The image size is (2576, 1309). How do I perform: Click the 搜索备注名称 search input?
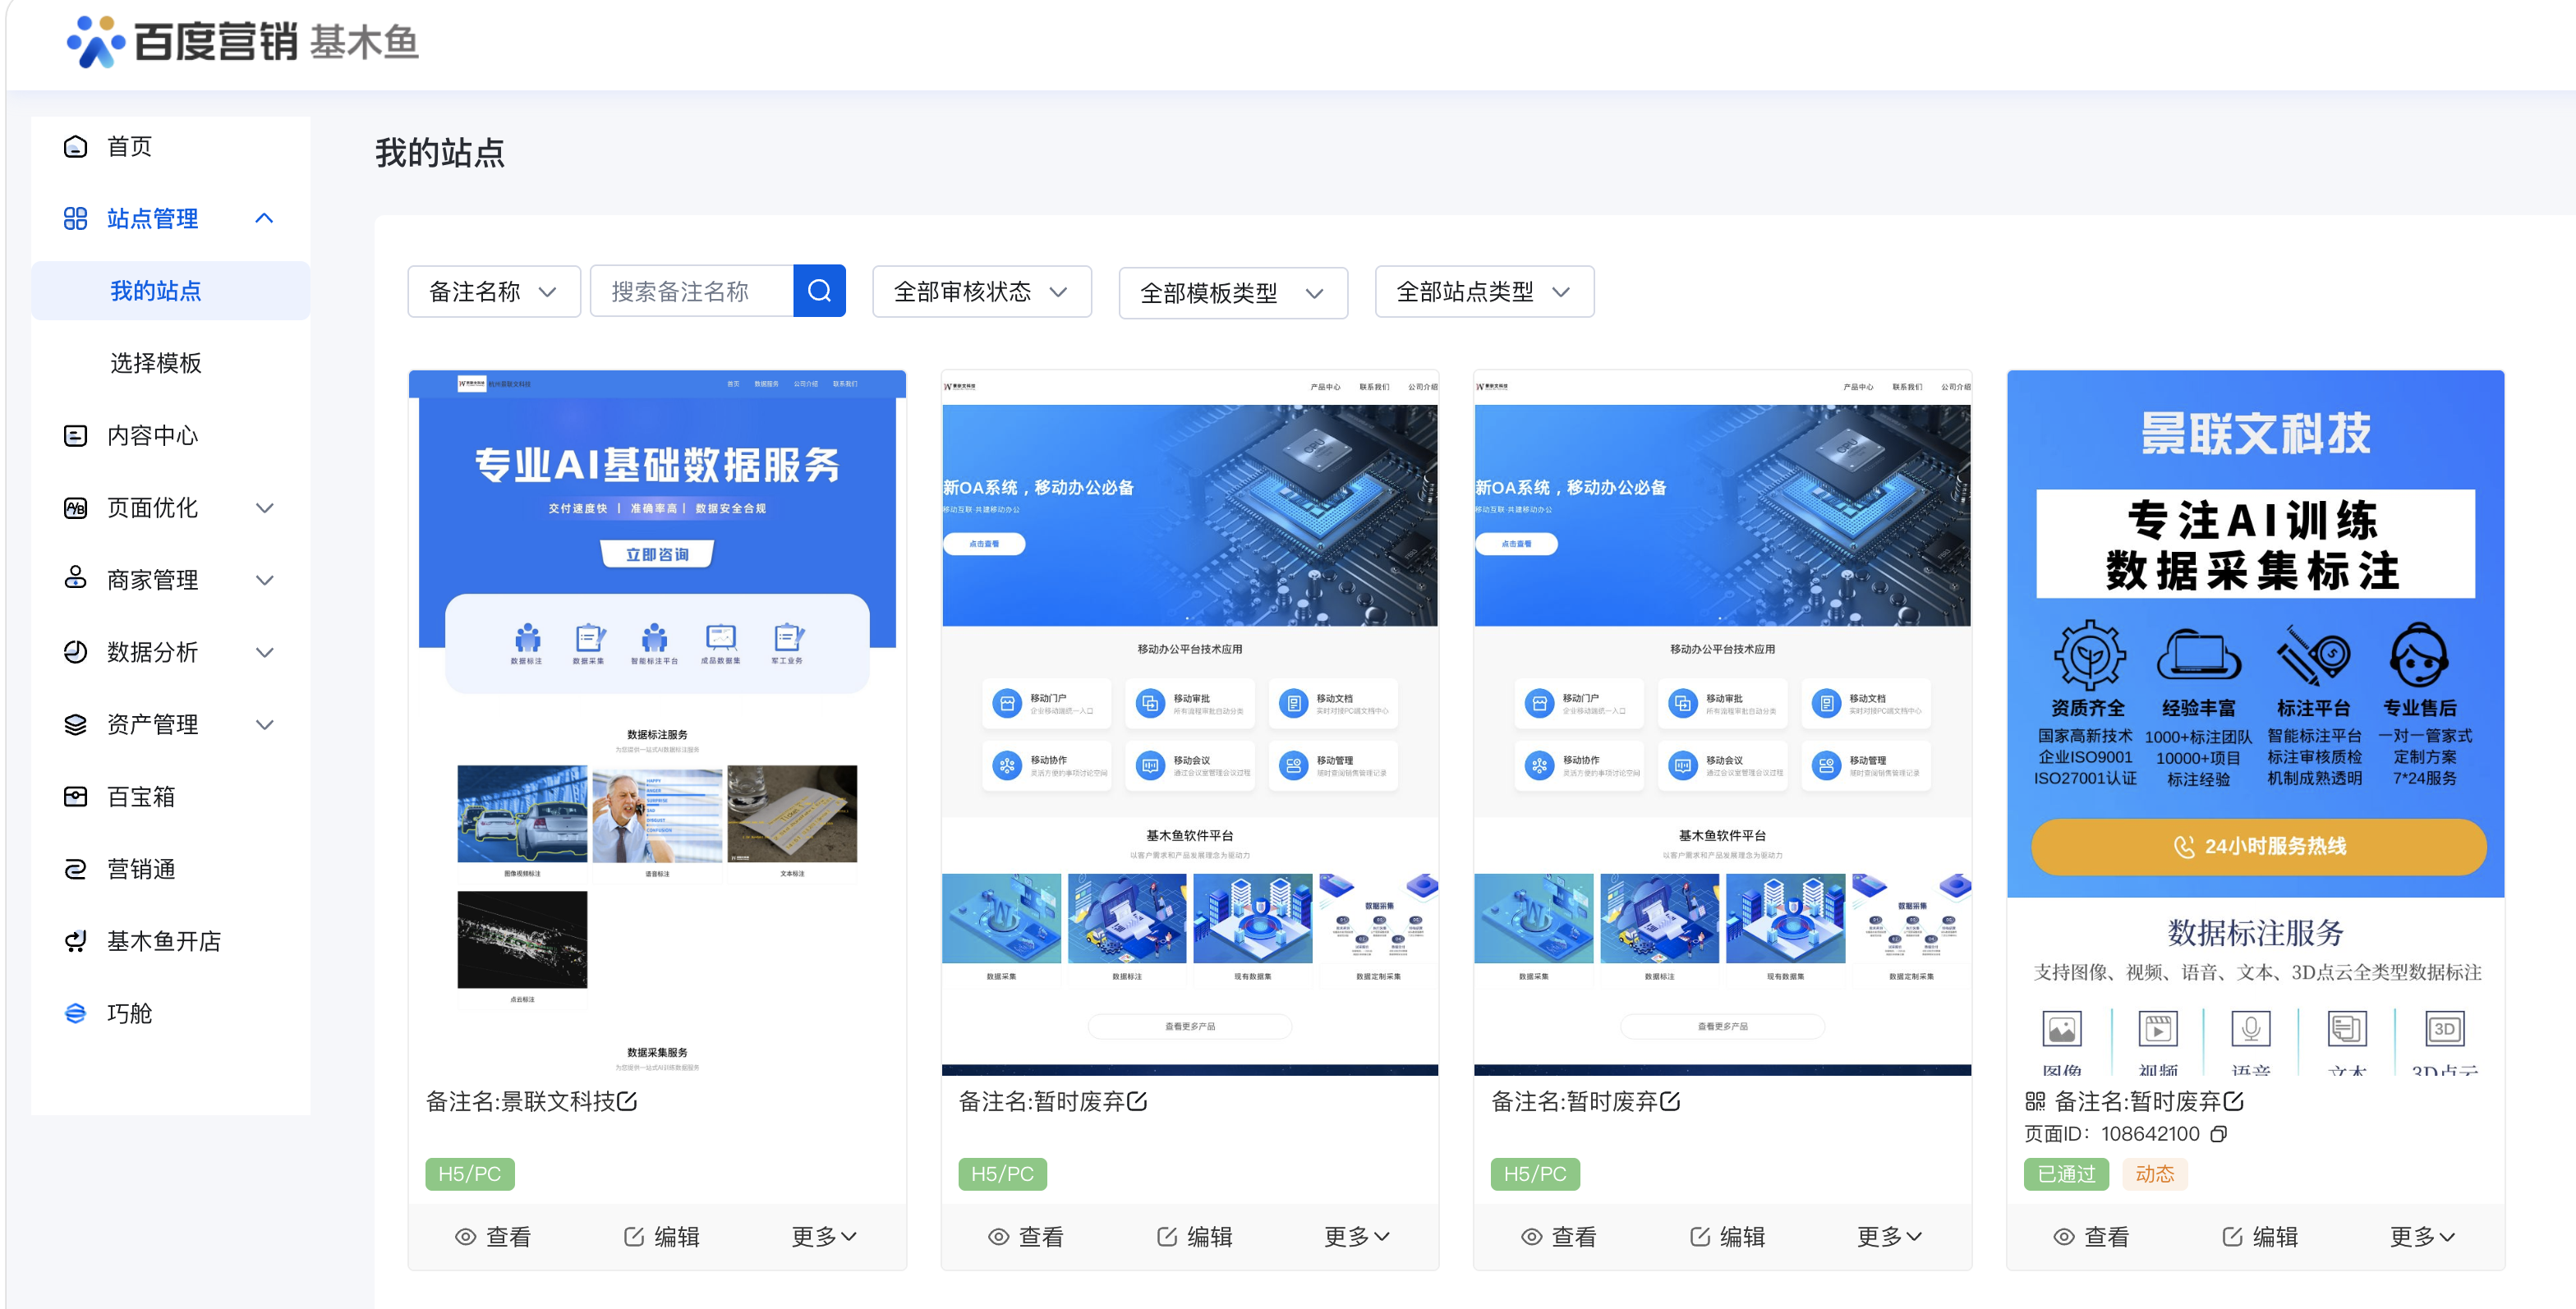(x=692, y=291)
